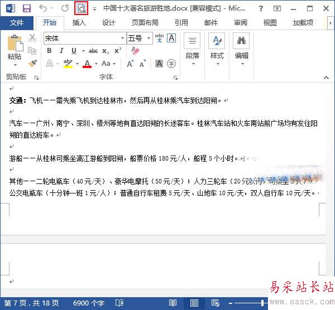Apply red font color
This screenshot has height=310, width=335.
pos(87,64)
